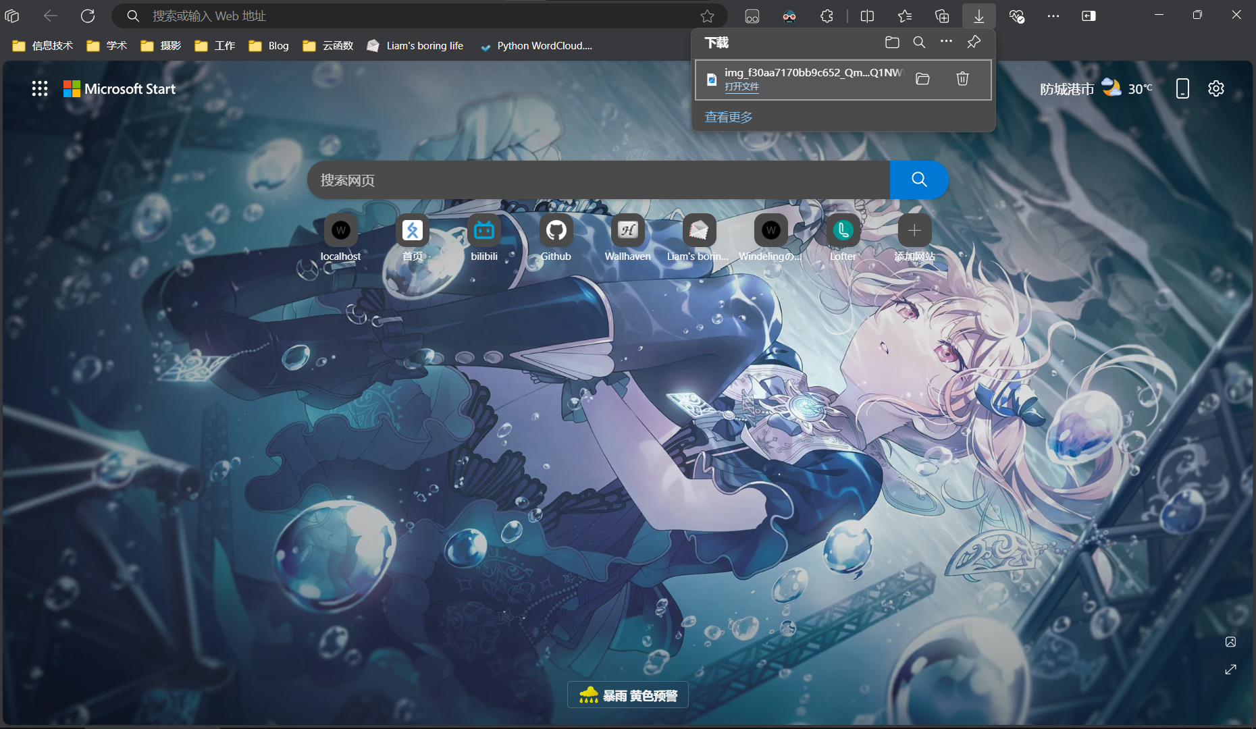This screenshot has width=1256, height=729.
Task: Open the Blog bookmarks folder
Action: (x=269, y=45)
